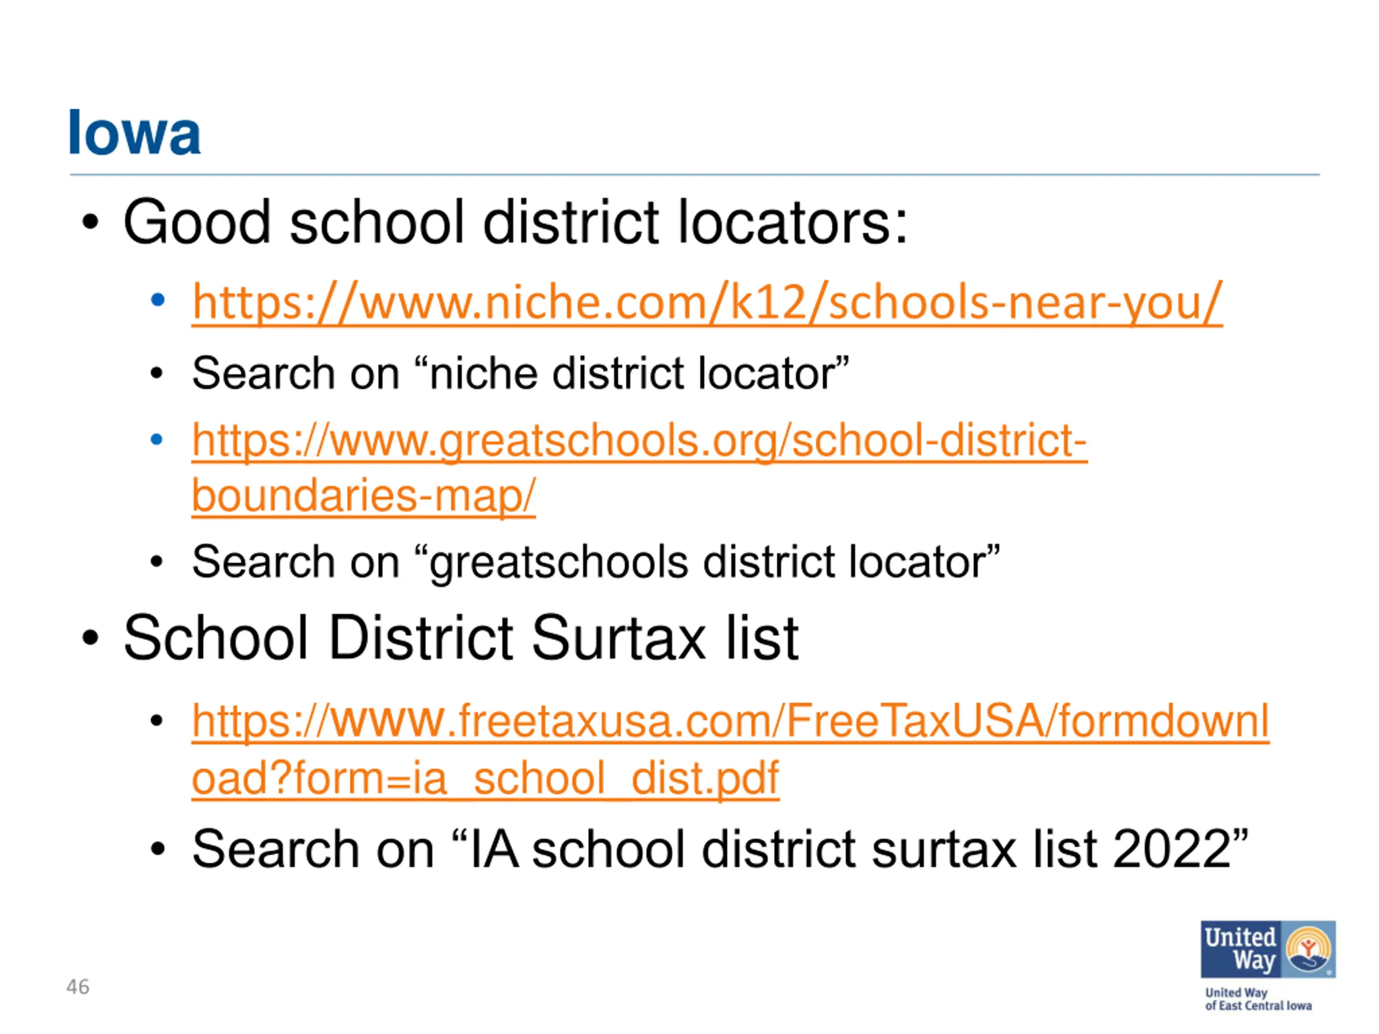Open the freetaxusa.com formdownload link line
This screenshot has width=1379, height=1034.
pyautogui.click(x=730, y=722)
